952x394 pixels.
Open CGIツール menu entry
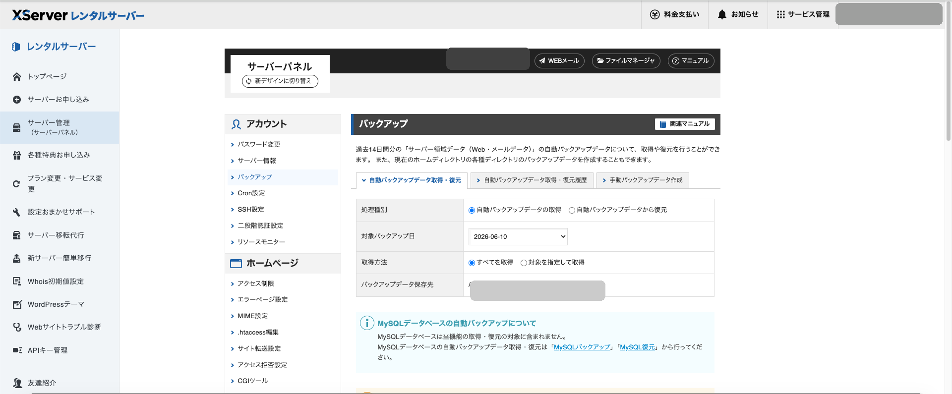(x=253, y=381)
